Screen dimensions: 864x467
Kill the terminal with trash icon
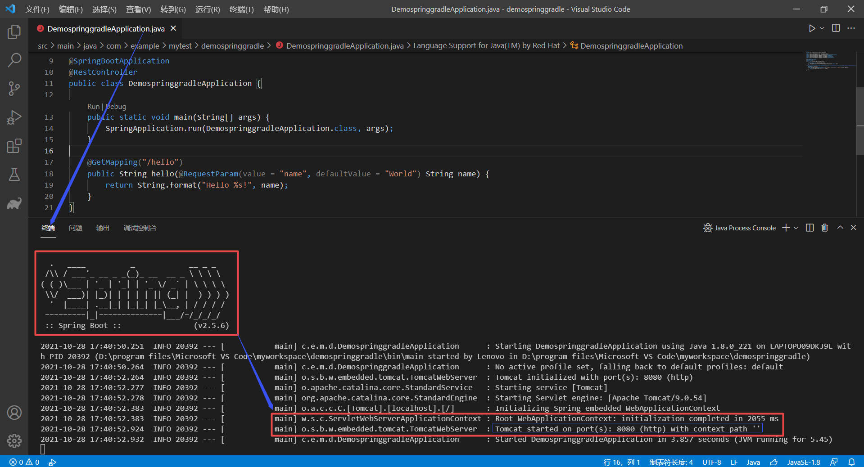click(825, 228)
